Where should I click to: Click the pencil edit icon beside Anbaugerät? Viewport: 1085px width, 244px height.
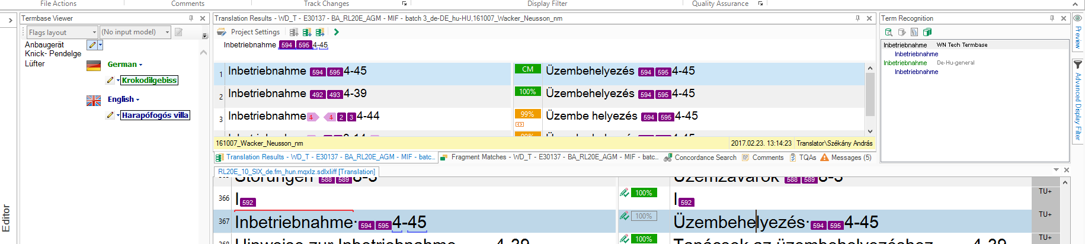[x=92, y=45]
